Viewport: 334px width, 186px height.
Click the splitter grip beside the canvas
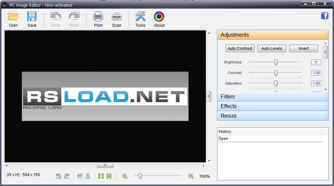(209, 97)
